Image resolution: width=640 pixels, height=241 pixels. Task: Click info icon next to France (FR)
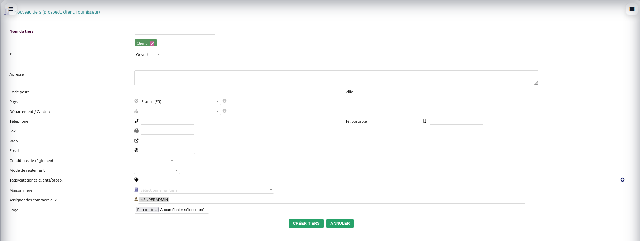click(224, 101)
